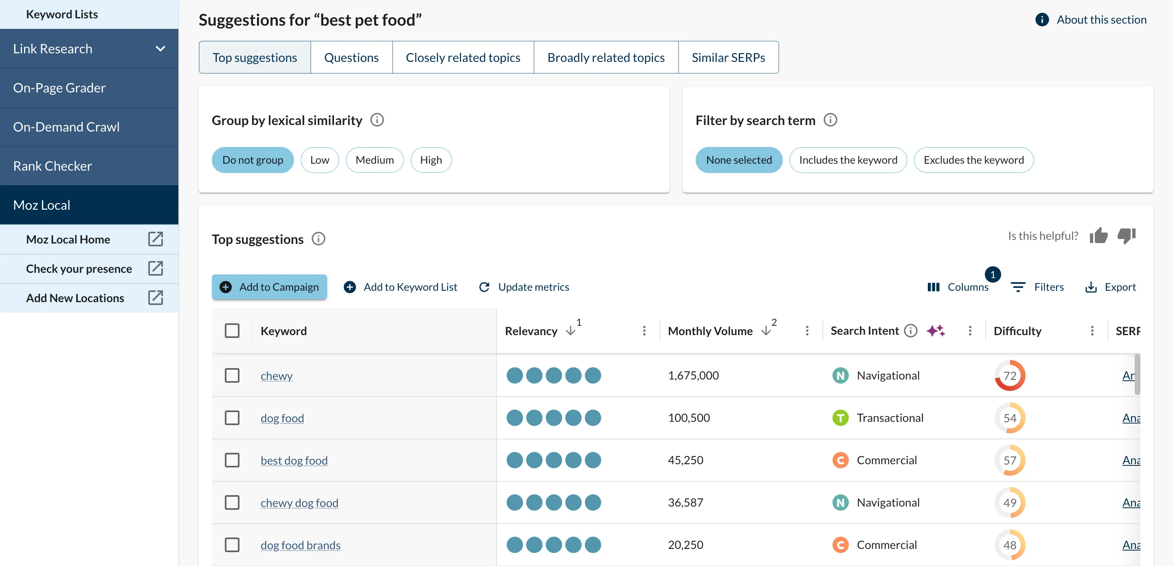The image size is (1173, 566).
Task: Check the box for best dog food
Action: tap(232, 460)
